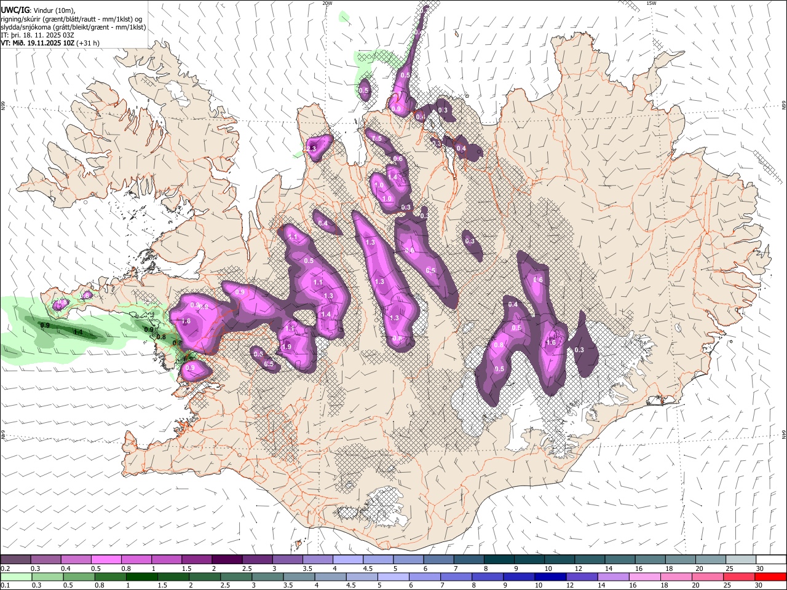The height and width of the screenshot is (590, 787).
Task: Click the deep navy swatch between 10 and 12
Action: (x=550, y=576)
